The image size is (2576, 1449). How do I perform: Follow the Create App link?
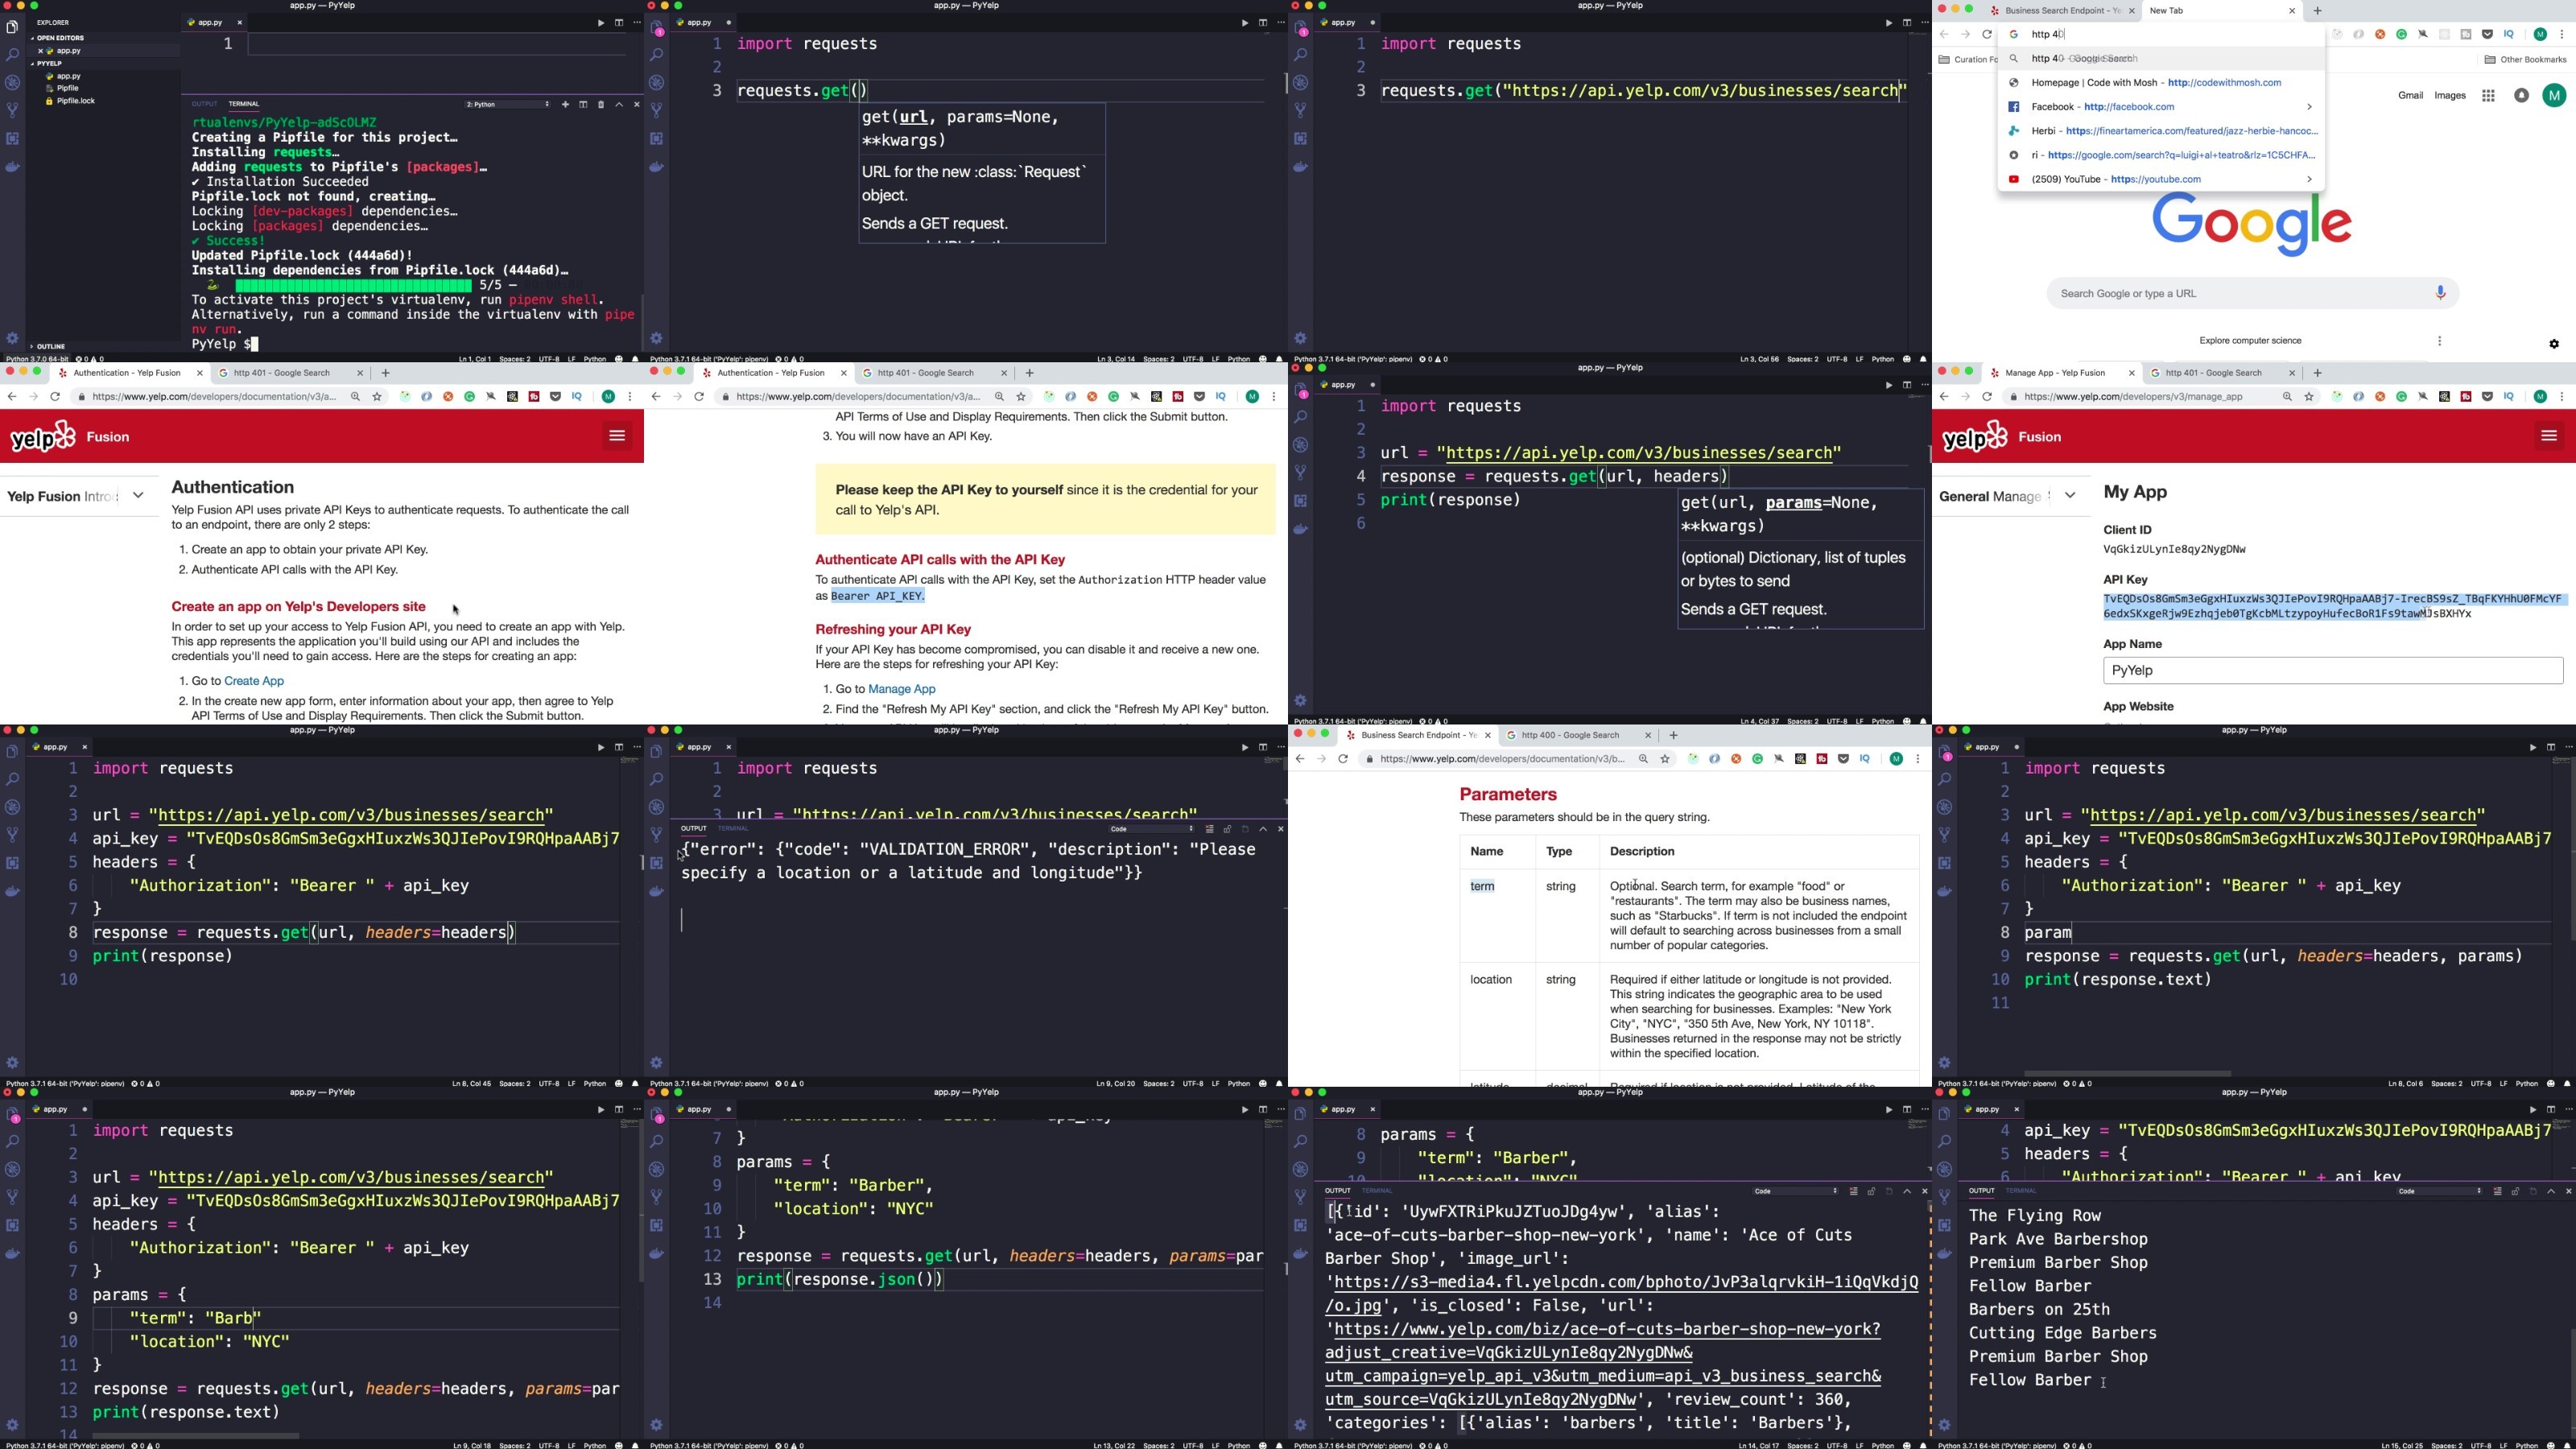254,681
